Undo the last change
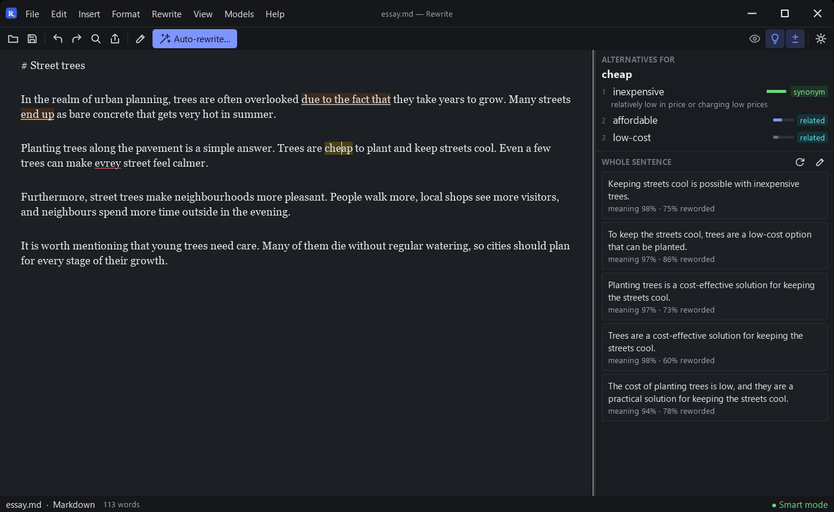 point(58,39)
